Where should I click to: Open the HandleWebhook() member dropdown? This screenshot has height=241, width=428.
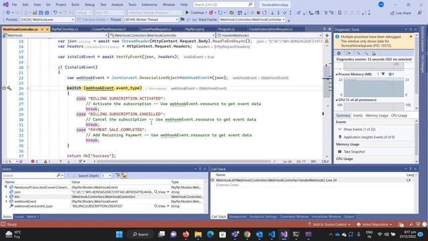pos(270,35)
